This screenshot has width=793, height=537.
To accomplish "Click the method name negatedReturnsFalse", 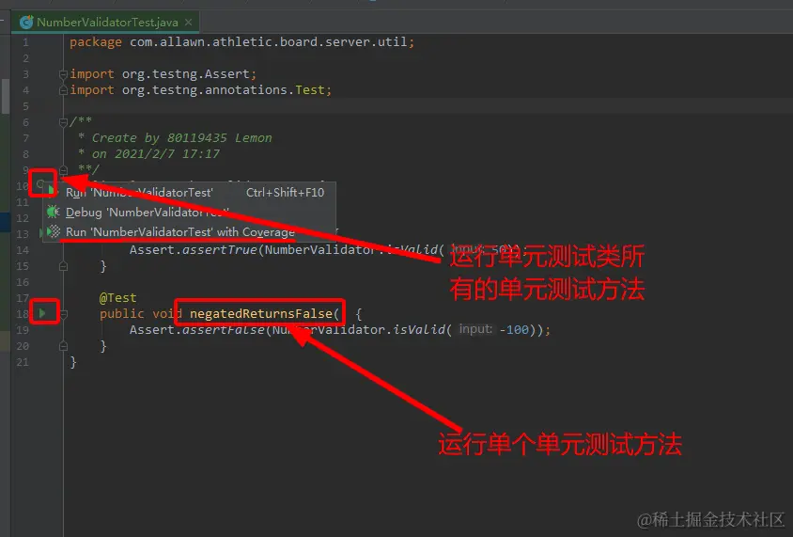I will 261,314.
